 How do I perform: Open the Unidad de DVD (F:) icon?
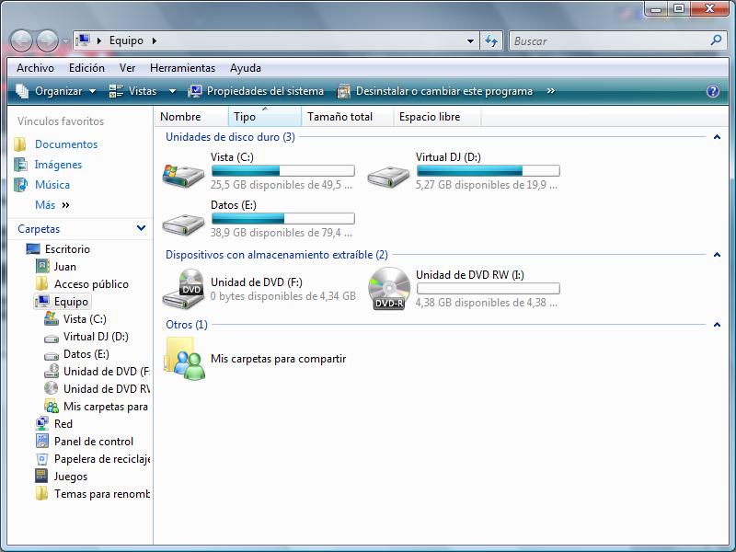pyautogui.click(x=183, y=289)
